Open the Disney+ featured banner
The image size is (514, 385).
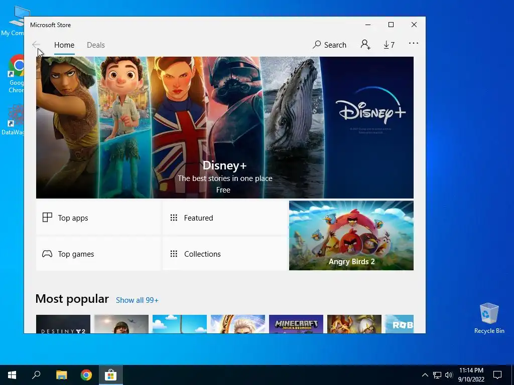click(224, 127)
